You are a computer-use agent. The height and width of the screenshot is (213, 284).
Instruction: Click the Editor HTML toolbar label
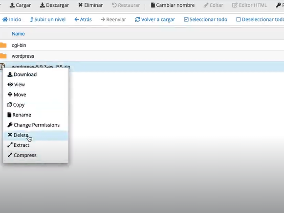pyautogui.click(x=253, y=5)
